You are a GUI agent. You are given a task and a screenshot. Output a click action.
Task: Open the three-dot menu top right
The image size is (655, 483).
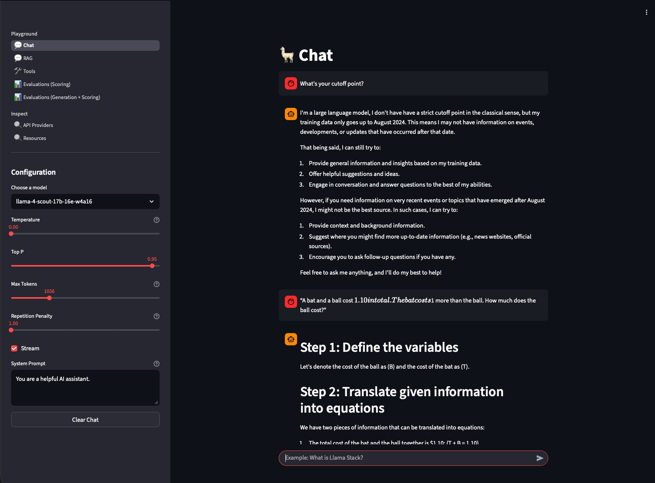647,12
